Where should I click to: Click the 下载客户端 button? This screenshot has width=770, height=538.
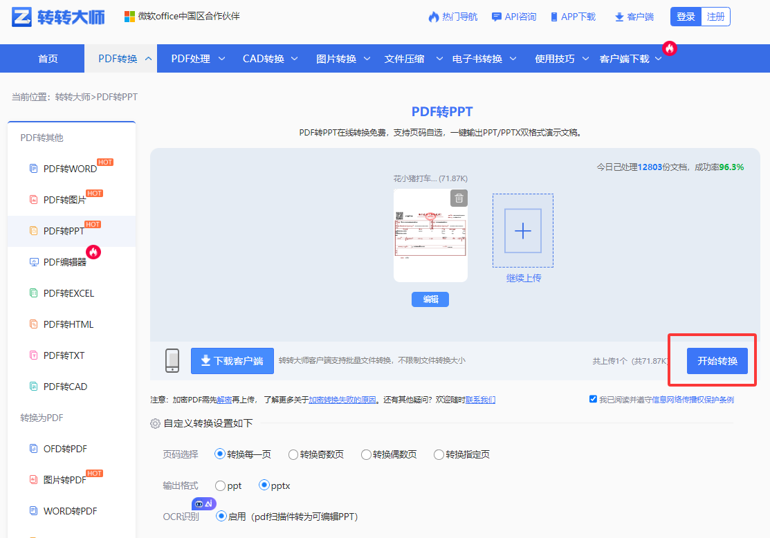click(232, 361)
